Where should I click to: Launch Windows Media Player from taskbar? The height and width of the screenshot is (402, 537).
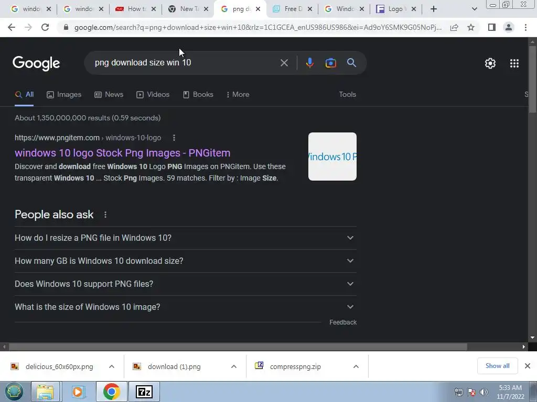click(78, 392)
